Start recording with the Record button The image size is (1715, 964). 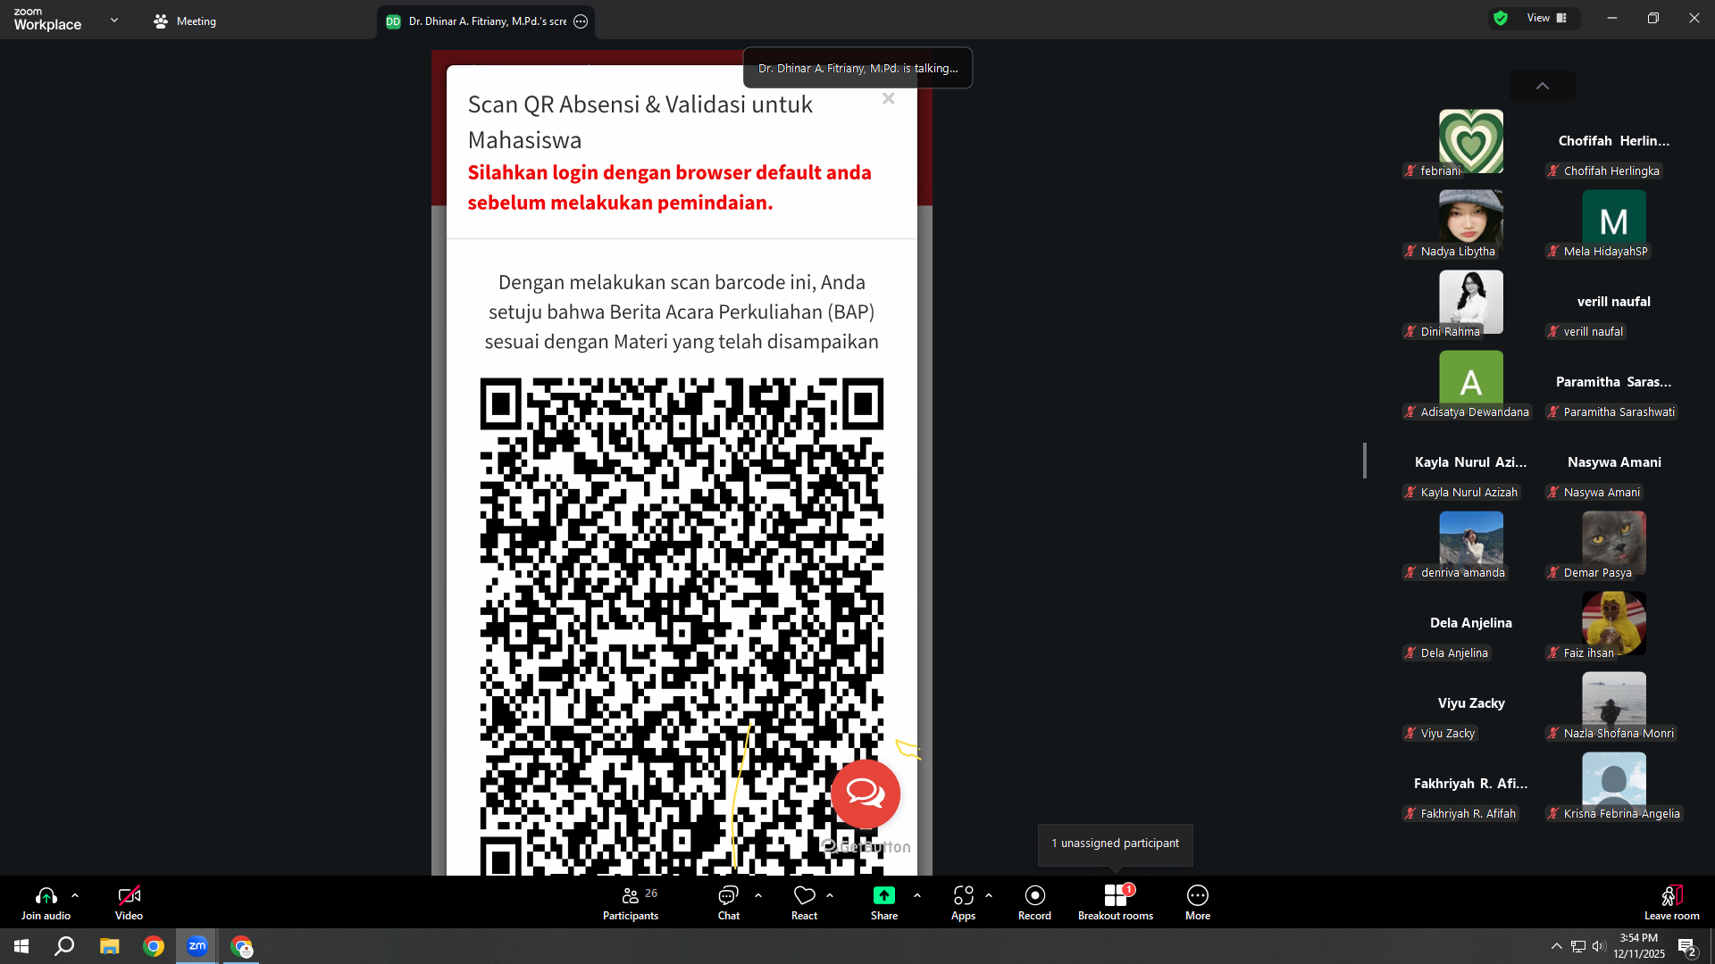click(x=1034, y=902)
